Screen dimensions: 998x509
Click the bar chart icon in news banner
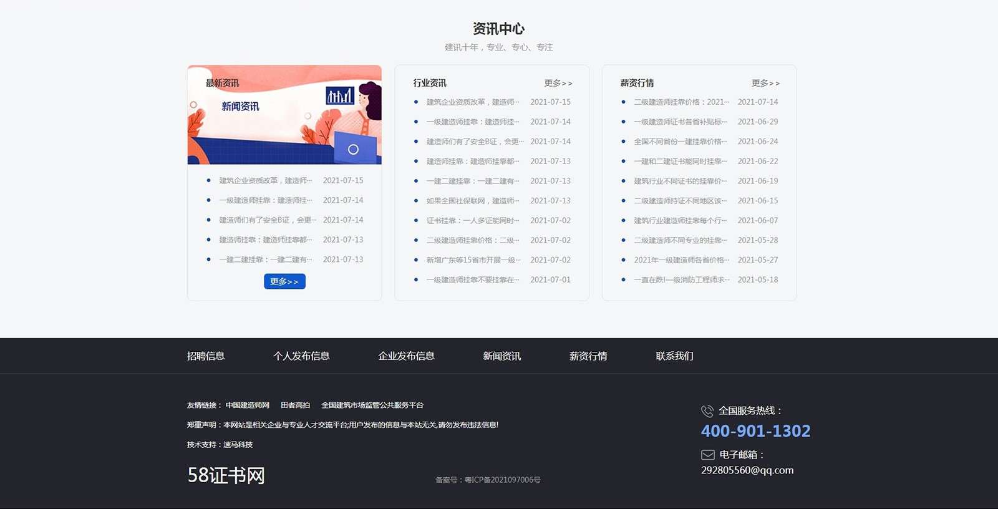point(340,95)
